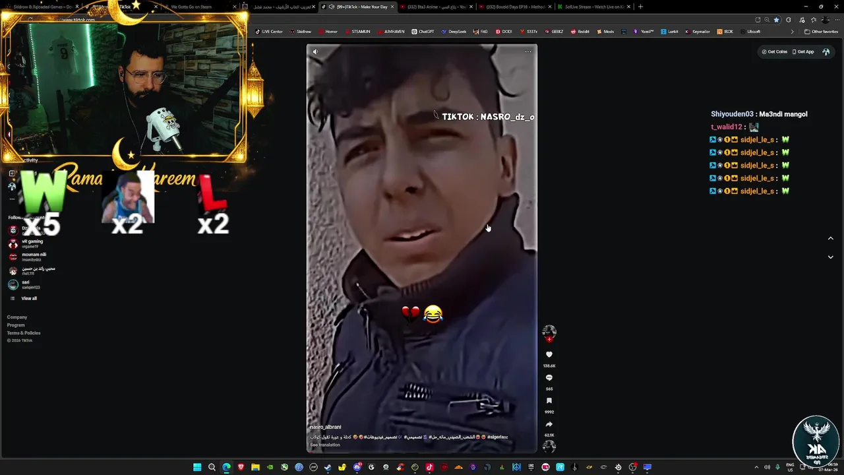Viewport: 844px width, 475px height.
Task: Open Discord from the taskbar
Action: (x=357, y=467)
